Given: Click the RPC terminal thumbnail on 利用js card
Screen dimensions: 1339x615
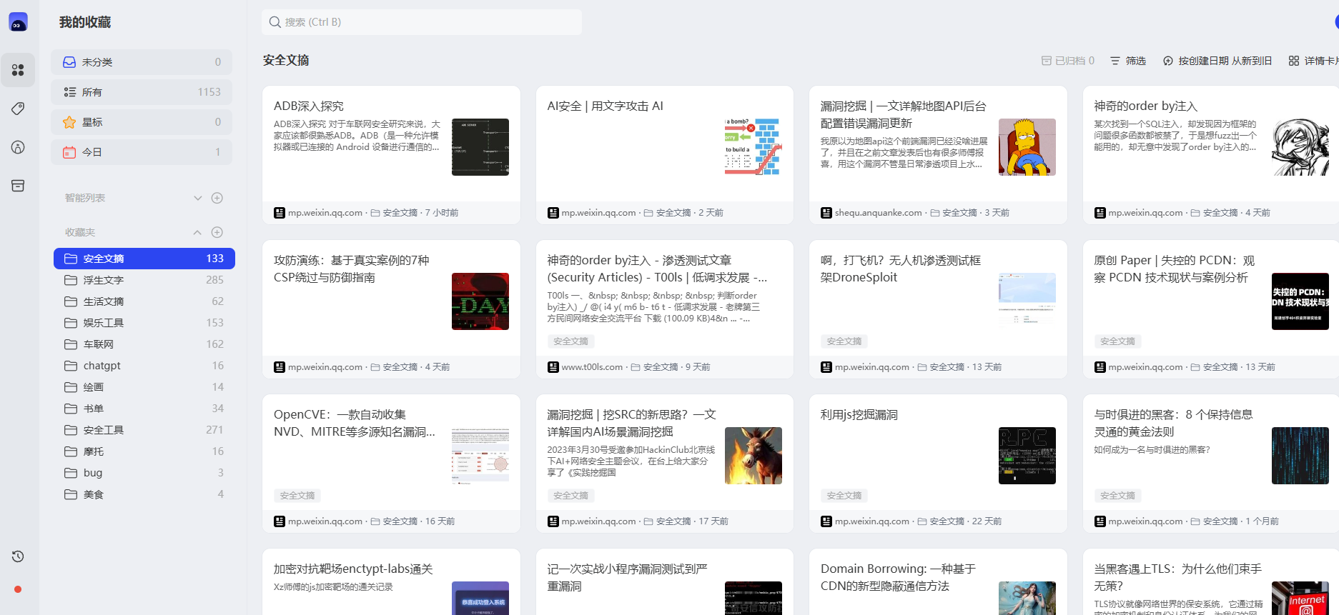Looking at the screenshot, I should pyautogui.click(x=1027, y=456).
